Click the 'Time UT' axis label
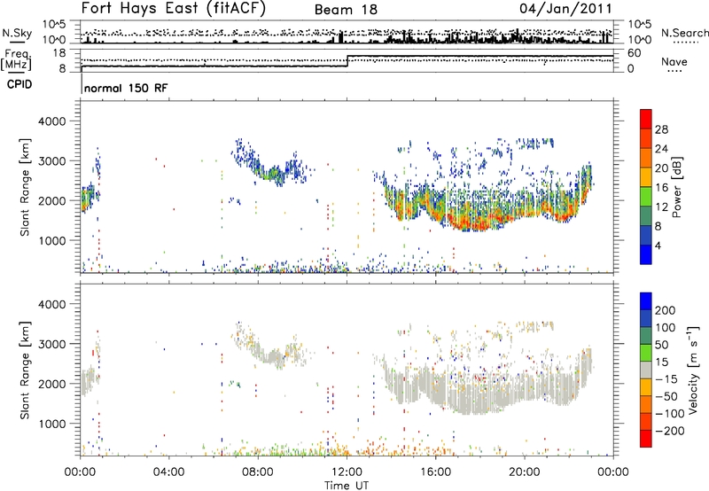This screenshot has width=709, height=491. 347,486
